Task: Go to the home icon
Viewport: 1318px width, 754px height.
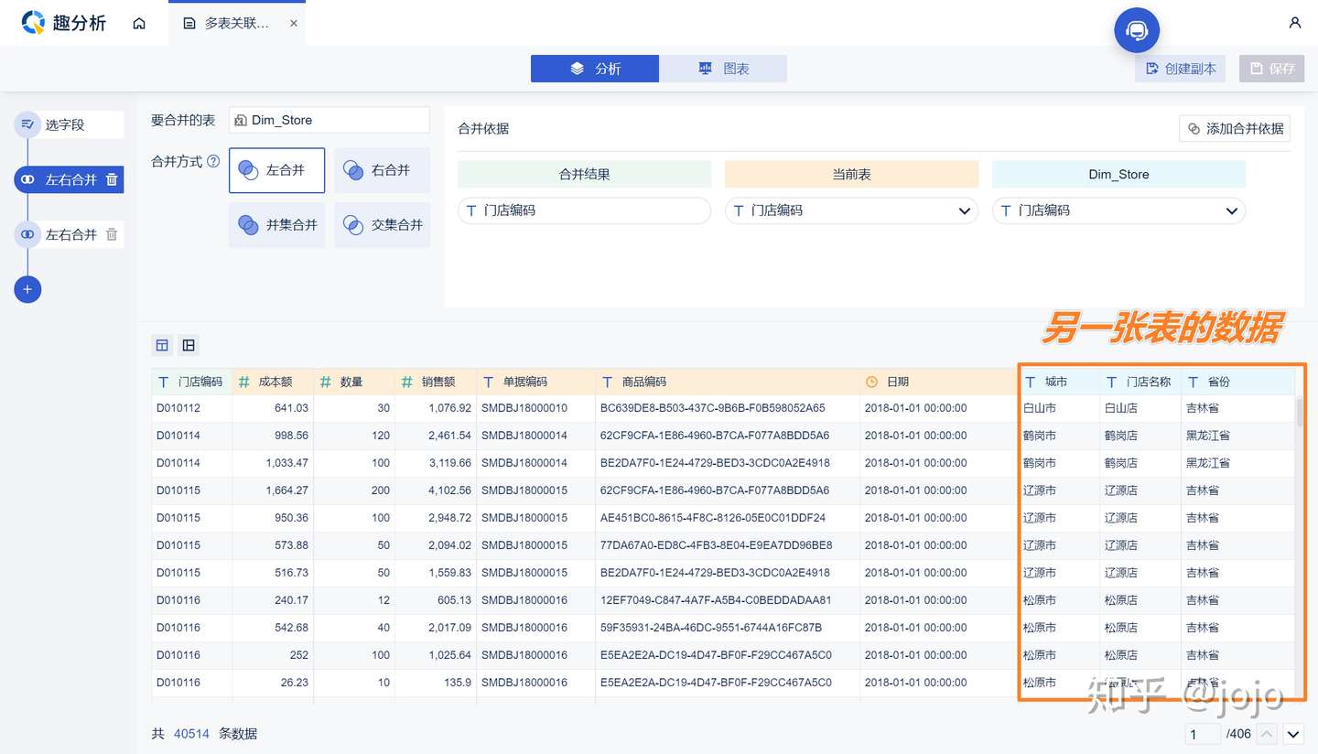Action: coord(139,24)
